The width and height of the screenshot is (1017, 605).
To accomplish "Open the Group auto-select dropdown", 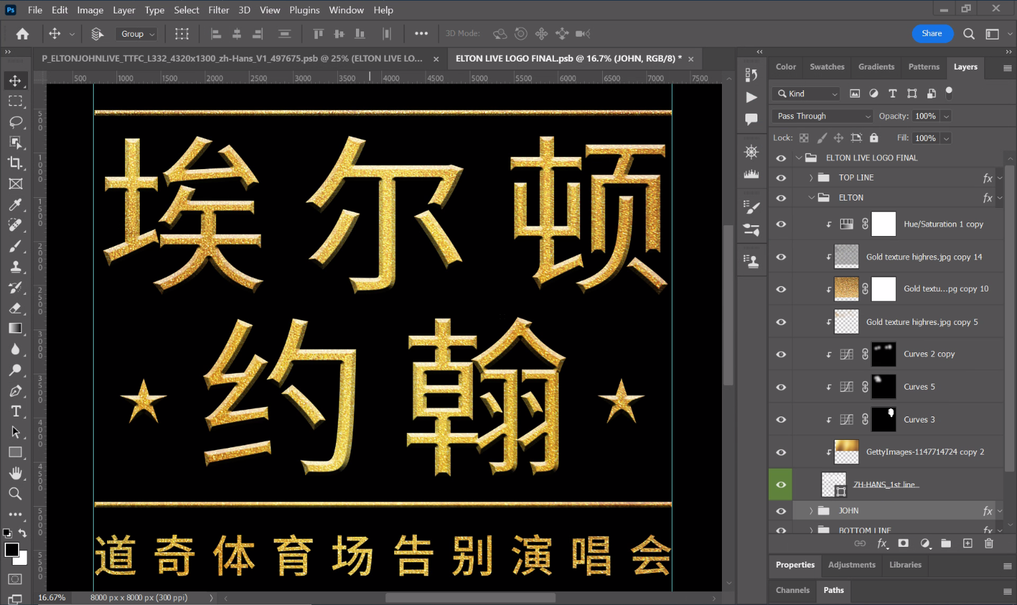I will (137, 33).
